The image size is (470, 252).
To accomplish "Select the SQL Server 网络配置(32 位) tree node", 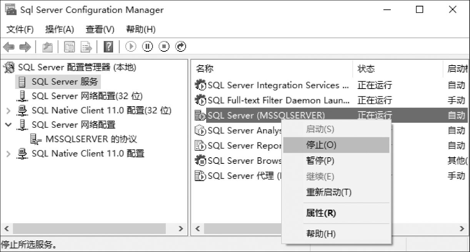I will pos(87,96).
